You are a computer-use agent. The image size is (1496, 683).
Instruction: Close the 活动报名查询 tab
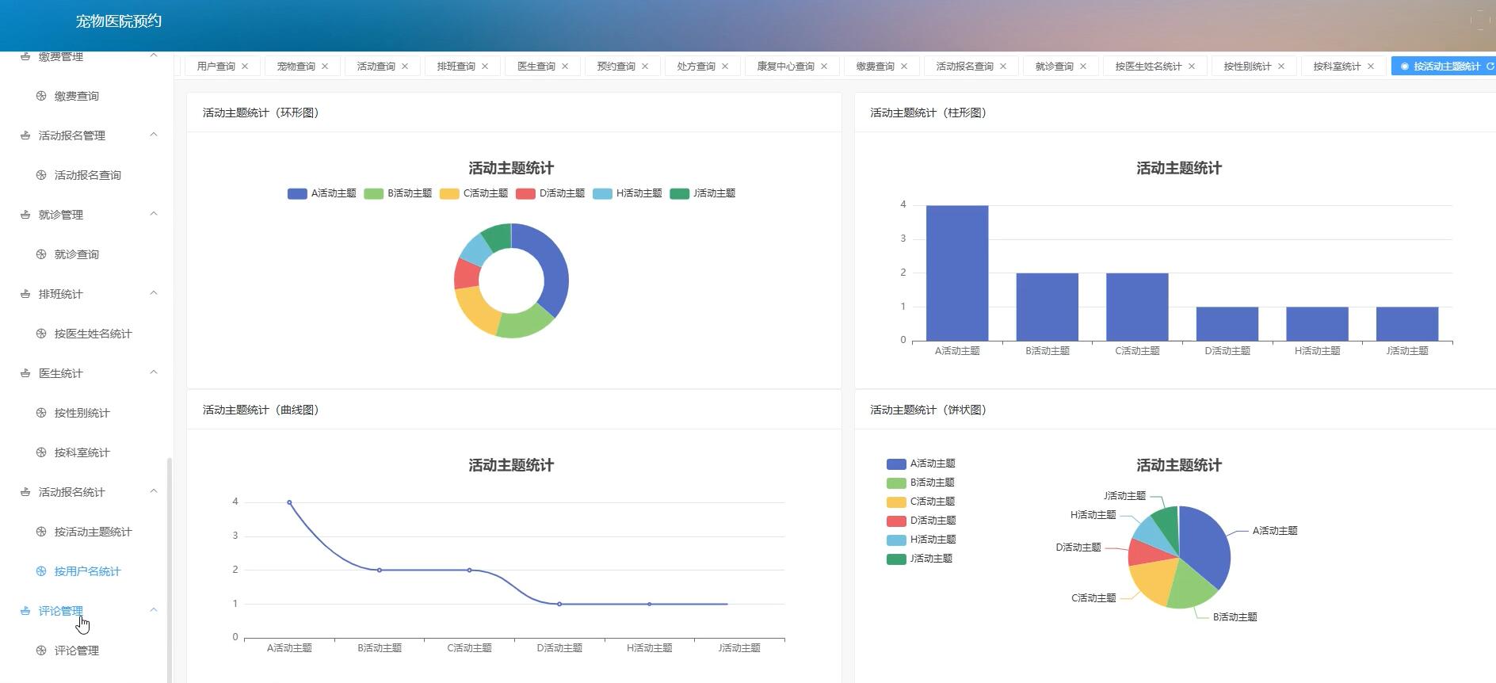(1003, 67)
